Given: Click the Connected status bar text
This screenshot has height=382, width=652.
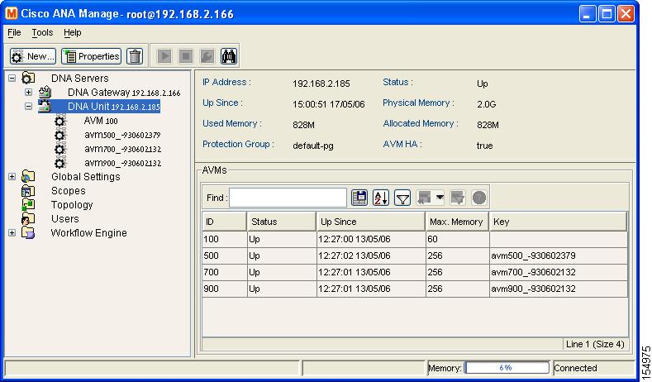Looking at the screenshot, I should [575, 368].
